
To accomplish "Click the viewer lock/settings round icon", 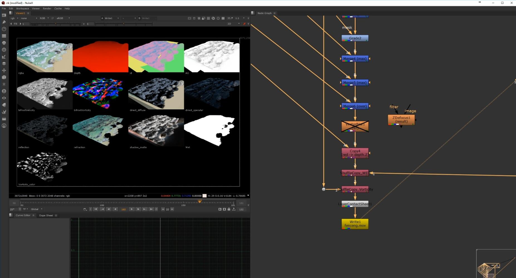I will tap(218, 18).
